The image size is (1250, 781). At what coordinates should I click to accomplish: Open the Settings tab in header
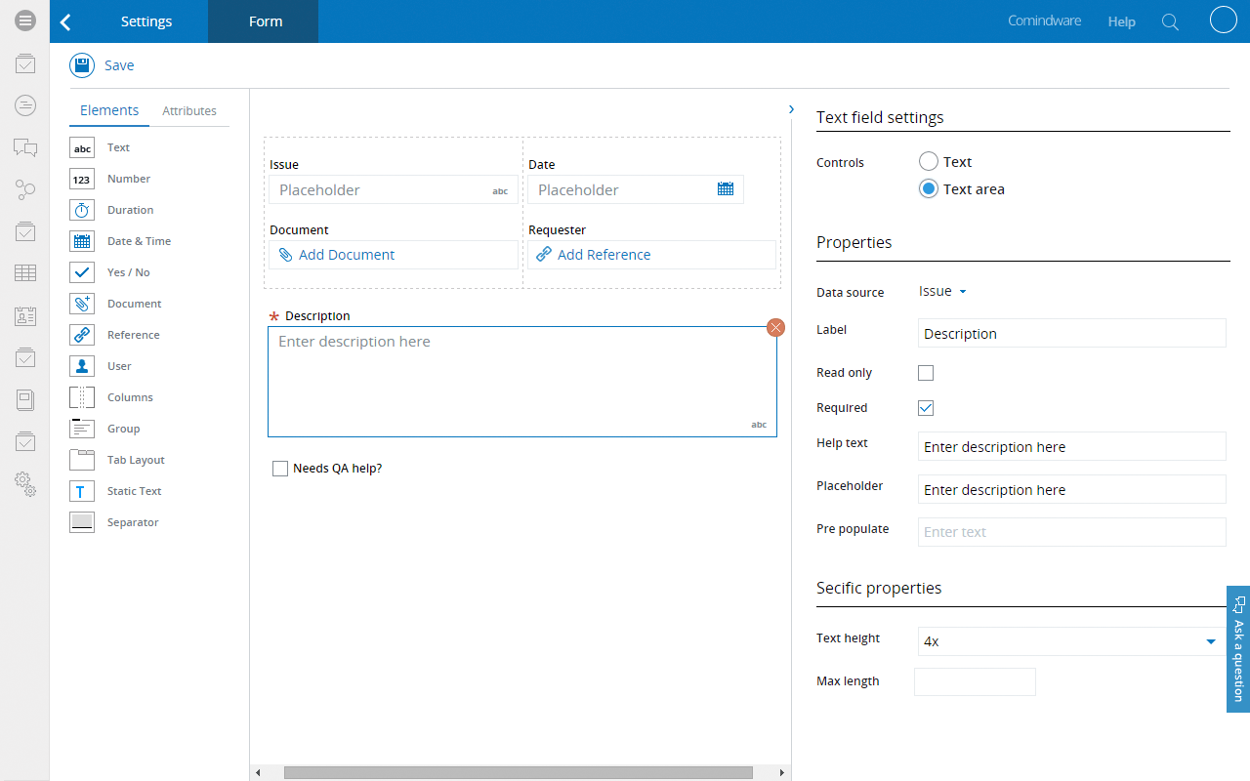coord(146,21)
